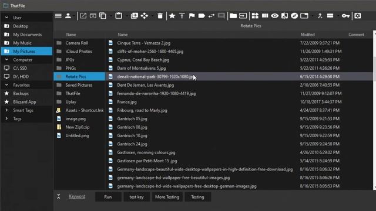Image resolution: width=376 pixels, height=211 pixels.
Task: Click the columns view icon
Action: (265, 16)
